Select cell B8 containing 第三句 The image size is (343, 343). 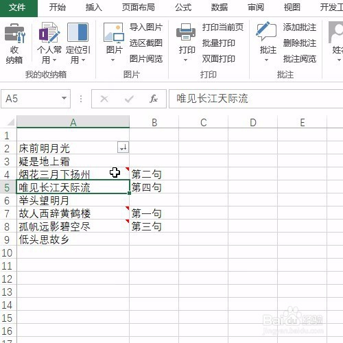tap(154, 226)
